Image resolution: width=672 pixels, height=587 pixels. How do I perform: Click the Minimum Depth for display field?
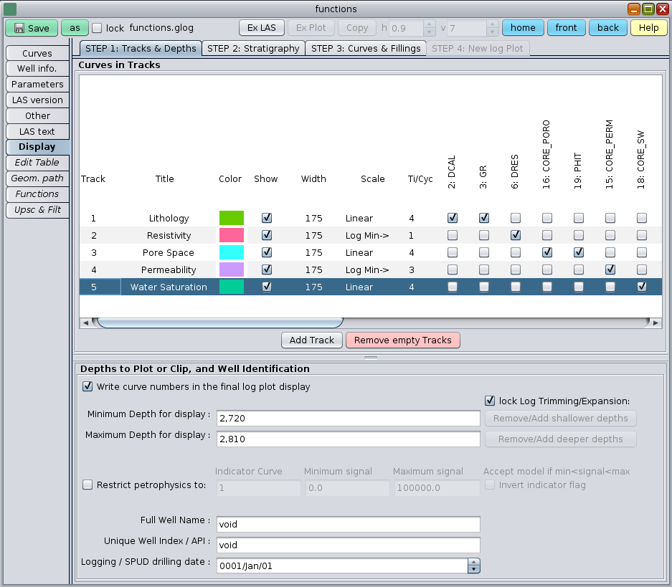pyautogui.click(x=348, y=418)
